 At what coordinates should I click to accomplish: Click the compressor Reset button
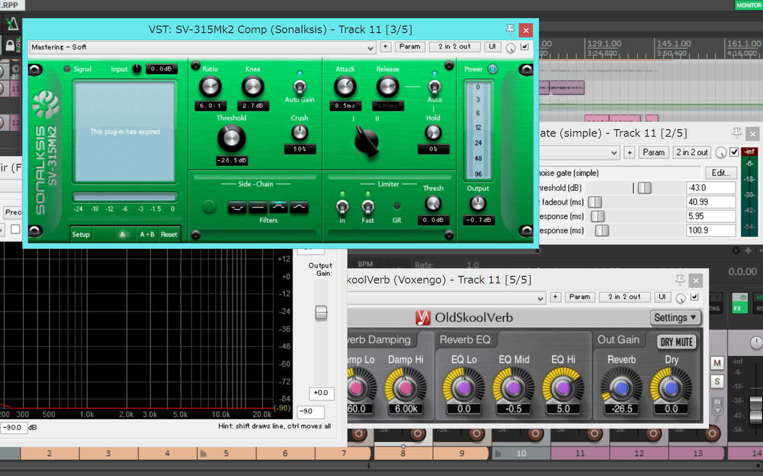tap(169, 235)
